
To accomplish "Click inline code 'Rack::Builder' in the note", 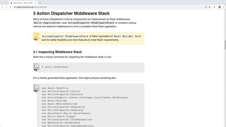I will 124,36.
